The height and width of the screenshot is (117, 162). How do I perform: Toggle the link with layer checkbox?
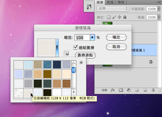pyautogui.click(x=75, y=47)
